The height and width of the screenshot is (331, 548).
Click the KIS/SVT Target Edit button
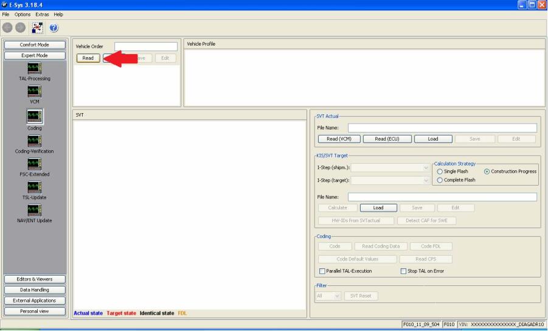[x=456, y=208]
